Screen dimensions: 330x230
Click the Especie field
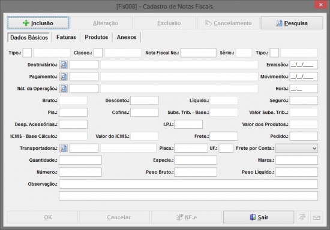[x=196, y=160]
